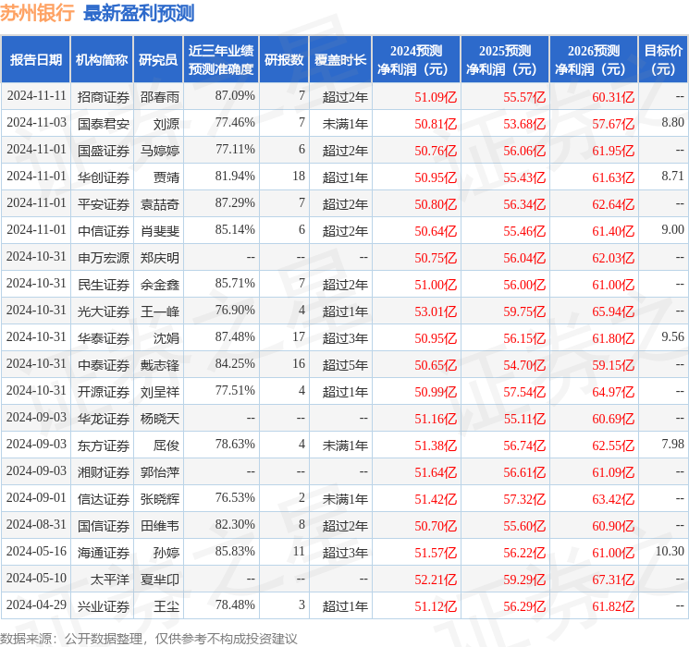Click the 最新盈利预测 title text
This screenshot has height=647, width=689.
point(139,13)
